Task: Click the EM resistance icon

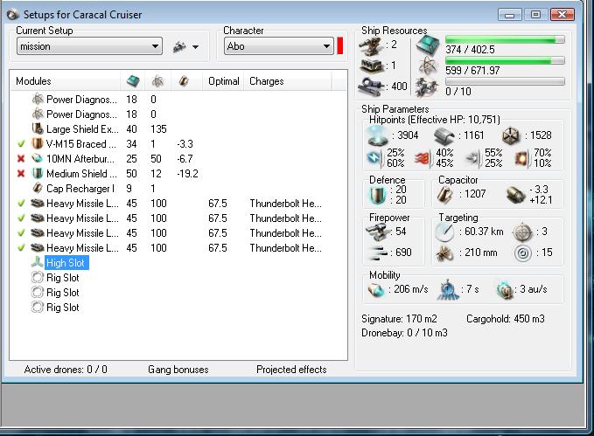Action: (x=374, y=158)
